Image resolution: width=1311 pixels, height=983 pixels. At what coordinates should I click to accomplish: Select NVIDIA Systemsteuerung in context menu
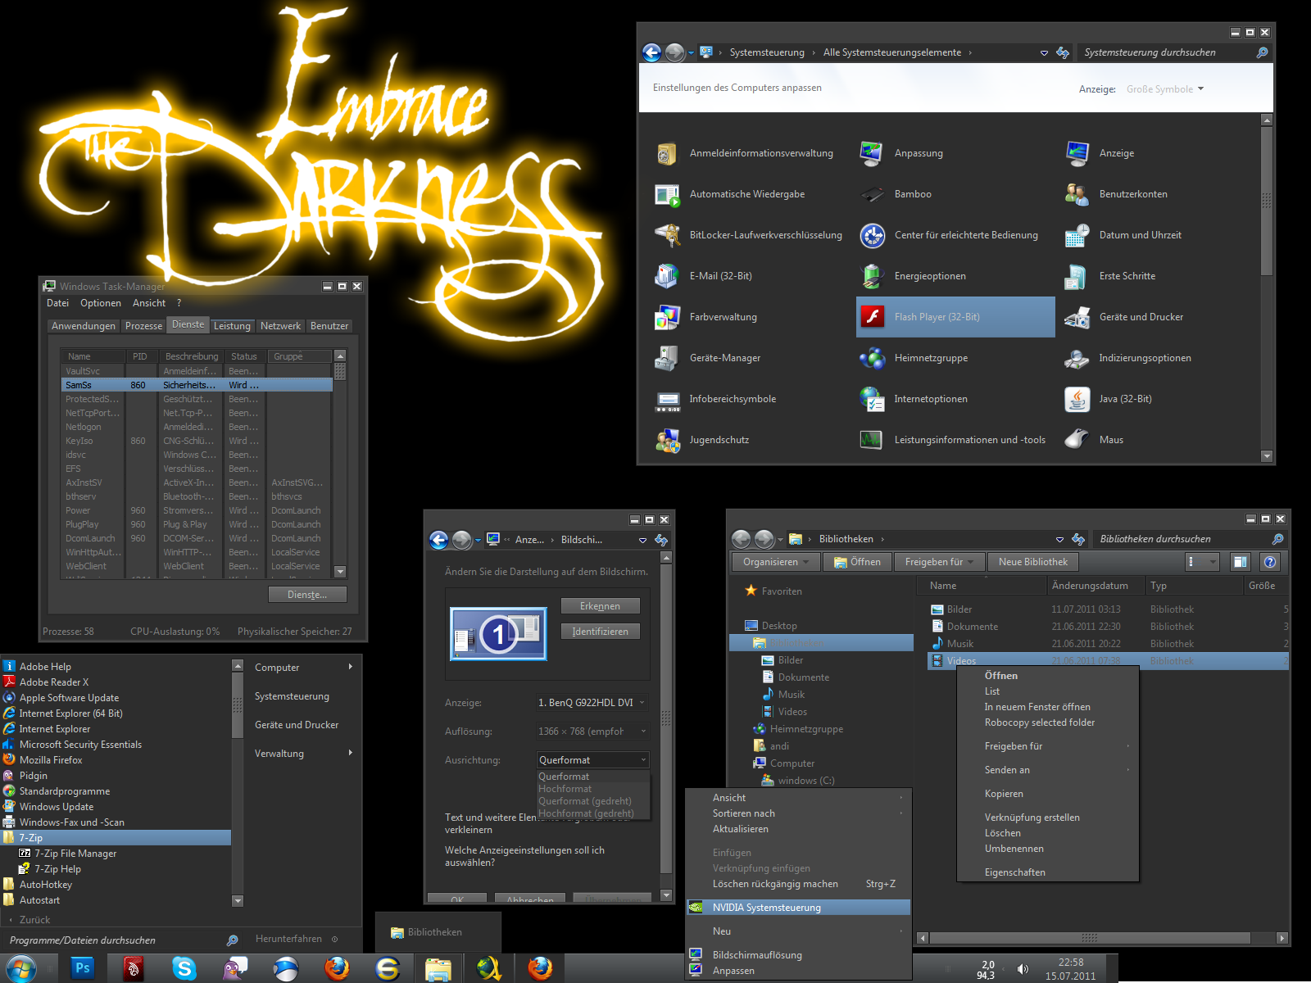766,908
